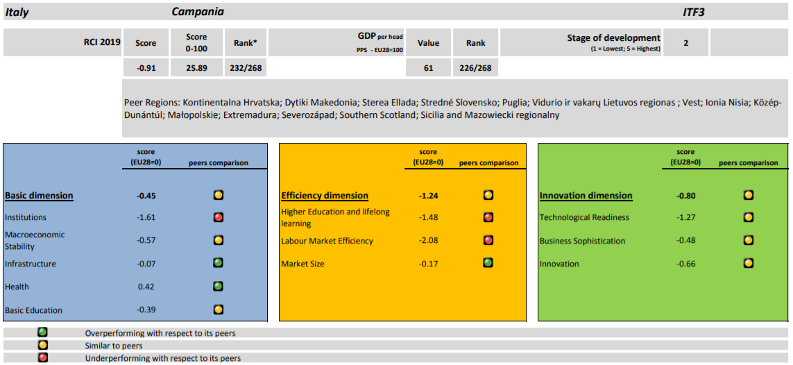The width and height of the screenshot is (793, 365).
Task: Click the red 'Underperforming' legend icon
Action: pos(42,358)
